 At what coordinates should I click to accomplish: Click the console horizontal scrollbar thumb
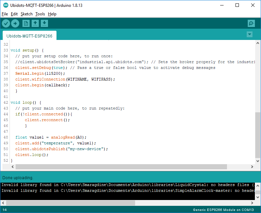(x=70, y=203)
